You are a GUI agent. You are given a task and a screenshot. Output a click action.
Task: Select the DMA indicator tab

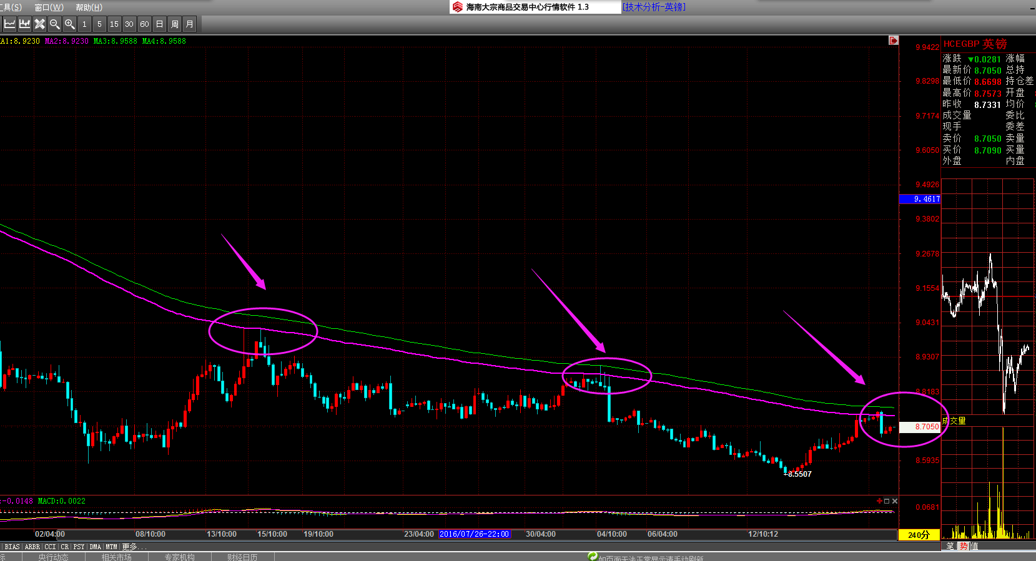tap(95, 547)
